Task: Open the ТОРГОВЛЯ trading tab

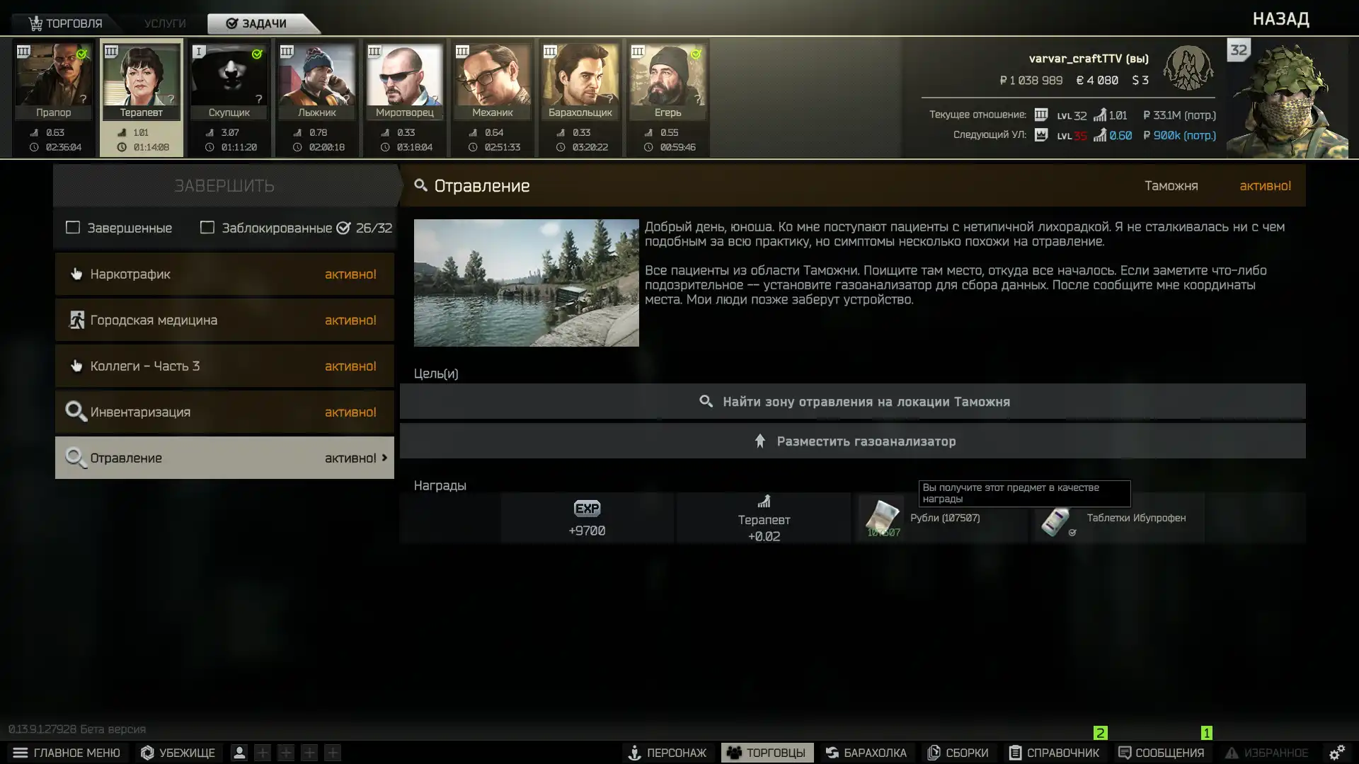Action: [66, 23]
